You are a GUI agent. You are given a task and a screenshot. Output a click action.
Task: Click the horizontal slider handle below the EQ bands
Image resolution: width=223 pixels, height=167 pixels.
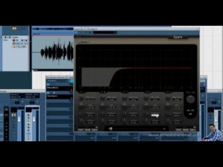[111, 129]
